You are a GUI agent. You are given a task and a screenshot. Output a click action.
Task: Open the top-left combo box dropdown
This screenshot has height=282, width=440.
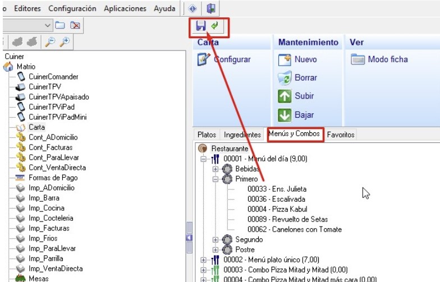(47, 26)
